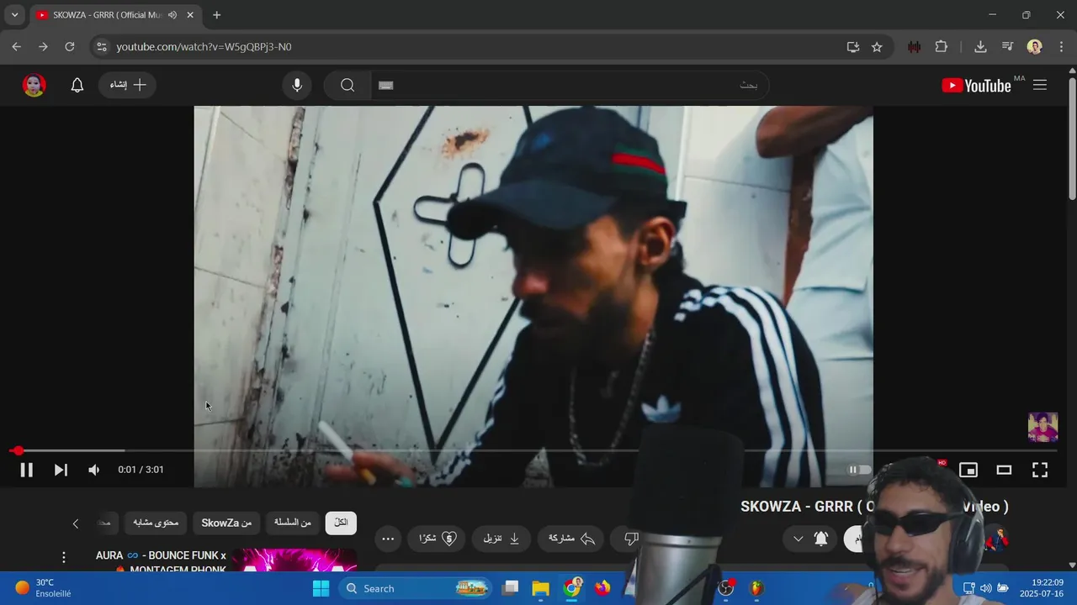Open the AURA BOUNCE FUNK video title

[161, 562]
